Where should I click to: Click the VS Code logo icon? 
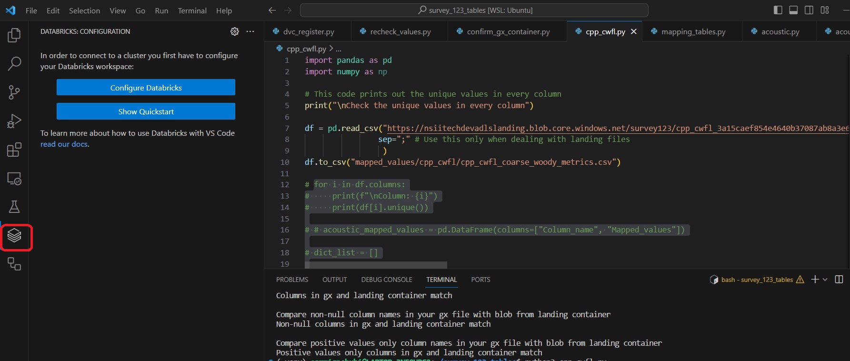[10, 10]
